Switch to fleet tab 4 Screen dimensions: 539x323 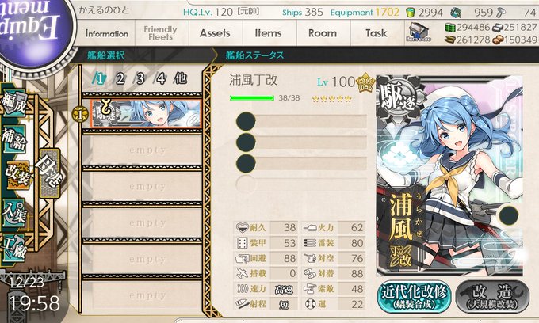pos(160,78)
